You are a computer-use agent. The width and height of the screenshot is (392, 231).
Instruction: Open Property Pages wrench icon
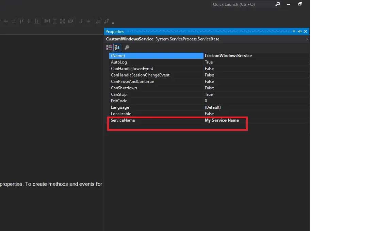(x=127, y=48)
